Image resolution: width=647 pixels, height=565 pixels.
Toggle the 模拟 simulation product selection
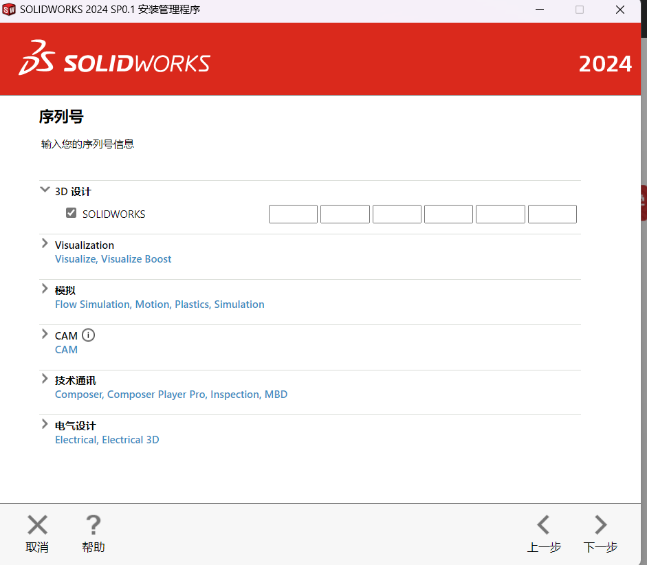point(65,289)
